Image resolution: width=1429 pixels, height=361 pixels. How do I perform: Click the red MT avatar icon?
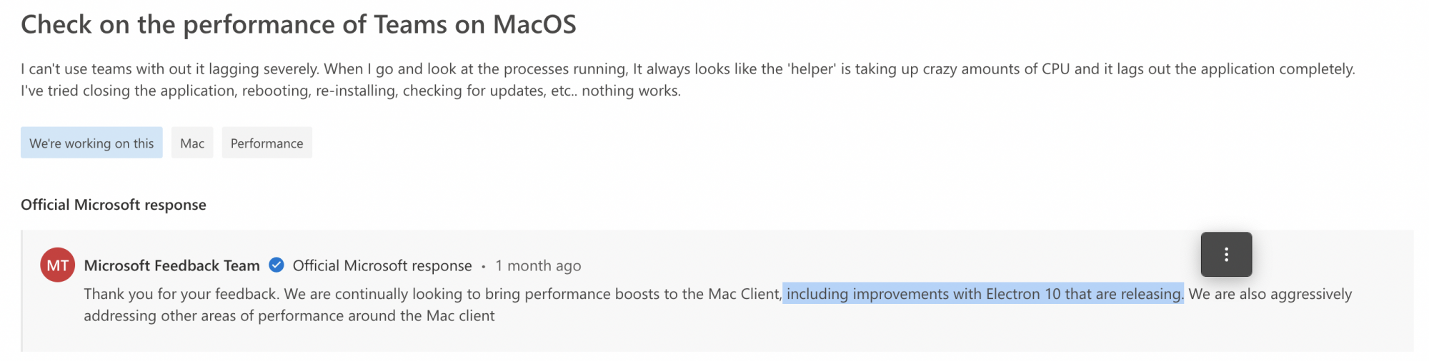(x=57, y=265)
